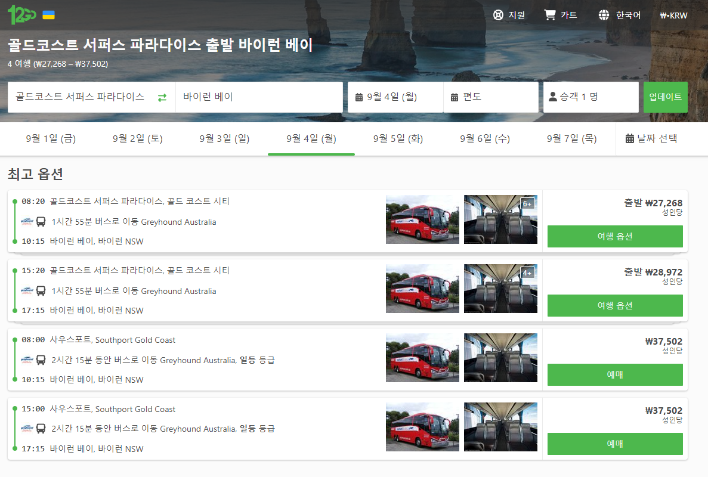The image size is (708, 477).
Task: Open the 4+ photos badge
Action: point(527,272)
